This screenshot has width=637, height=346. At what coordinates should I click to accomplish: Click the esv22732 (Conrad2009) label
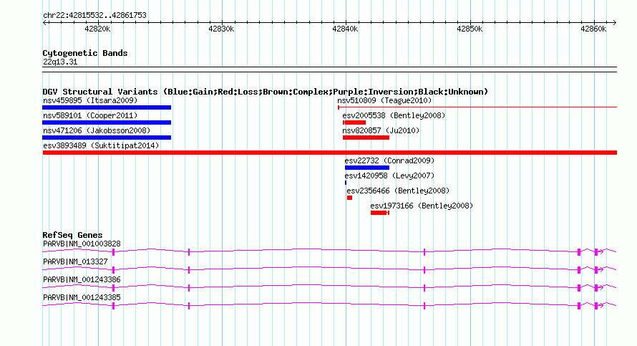point(389,160)
